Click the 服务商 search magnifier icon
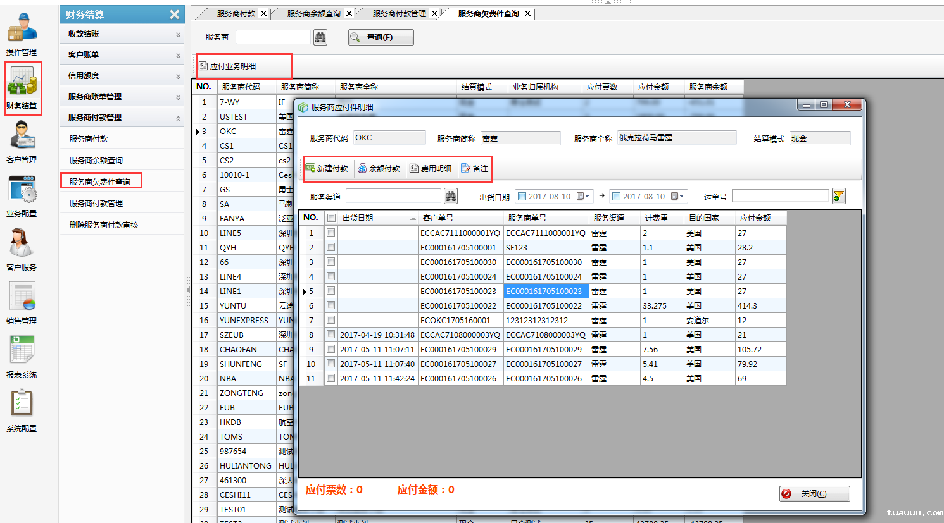 [x=320, y=37]
